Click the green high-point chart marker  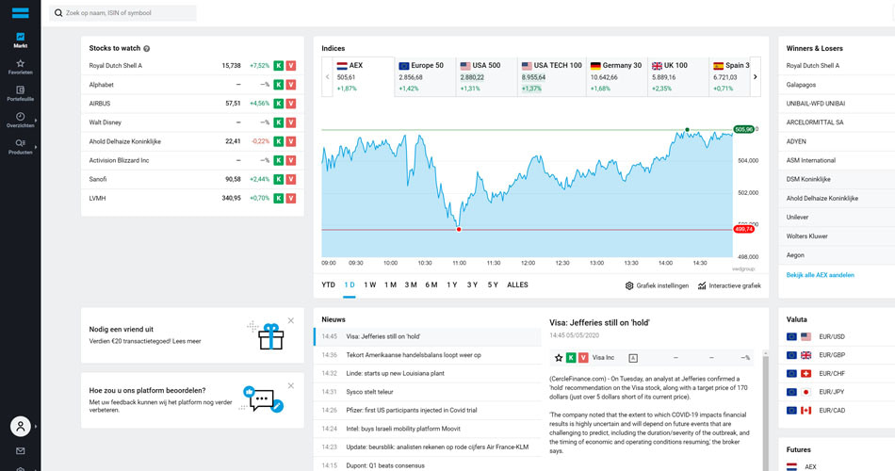coord(687,130)
